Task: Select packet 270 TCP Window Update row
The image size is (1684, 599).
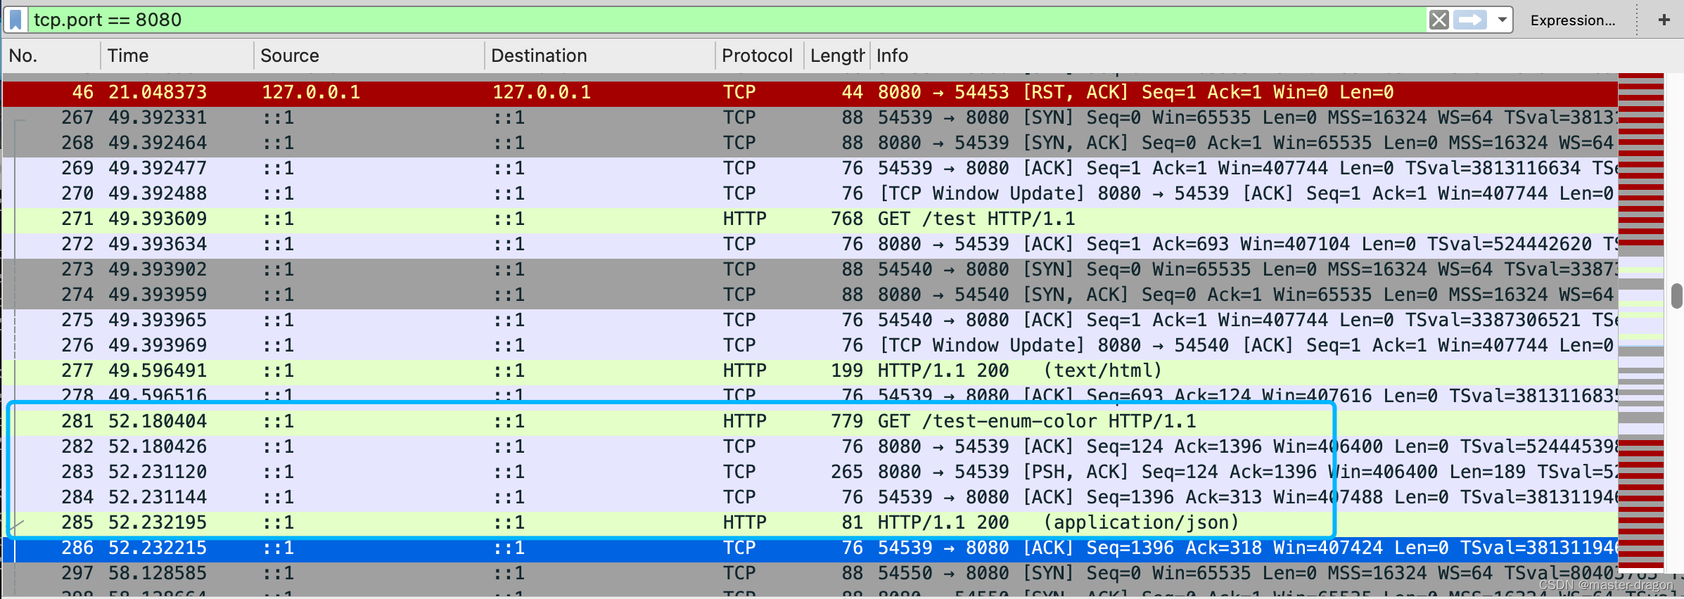Action: point(810,194)
